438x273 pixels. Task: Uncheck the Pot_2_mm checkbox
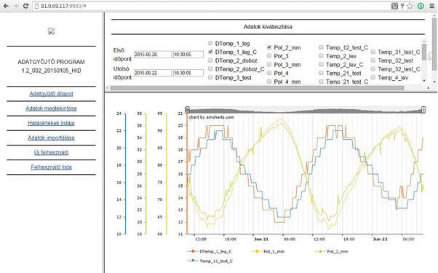269,47
